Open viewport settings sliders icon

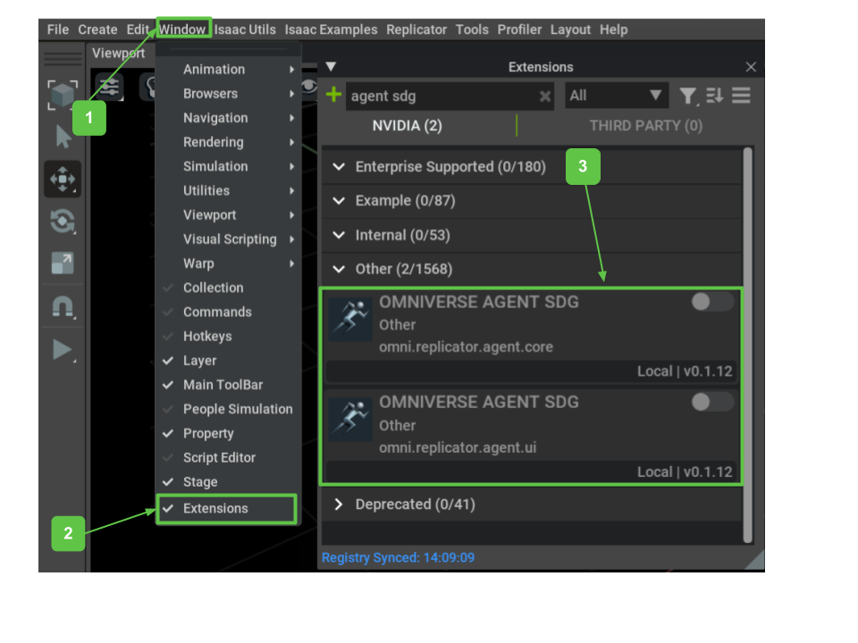[109, 87]
